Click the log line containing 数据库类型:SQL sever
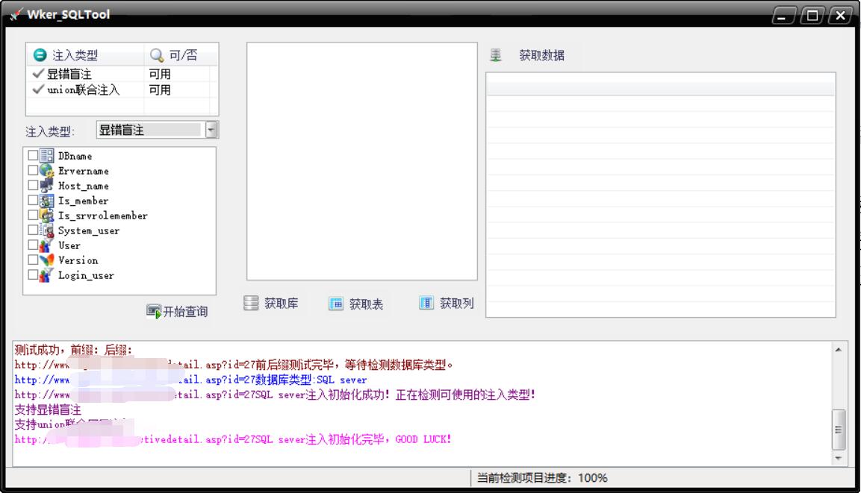861x493 pixels. coord(190,380)
